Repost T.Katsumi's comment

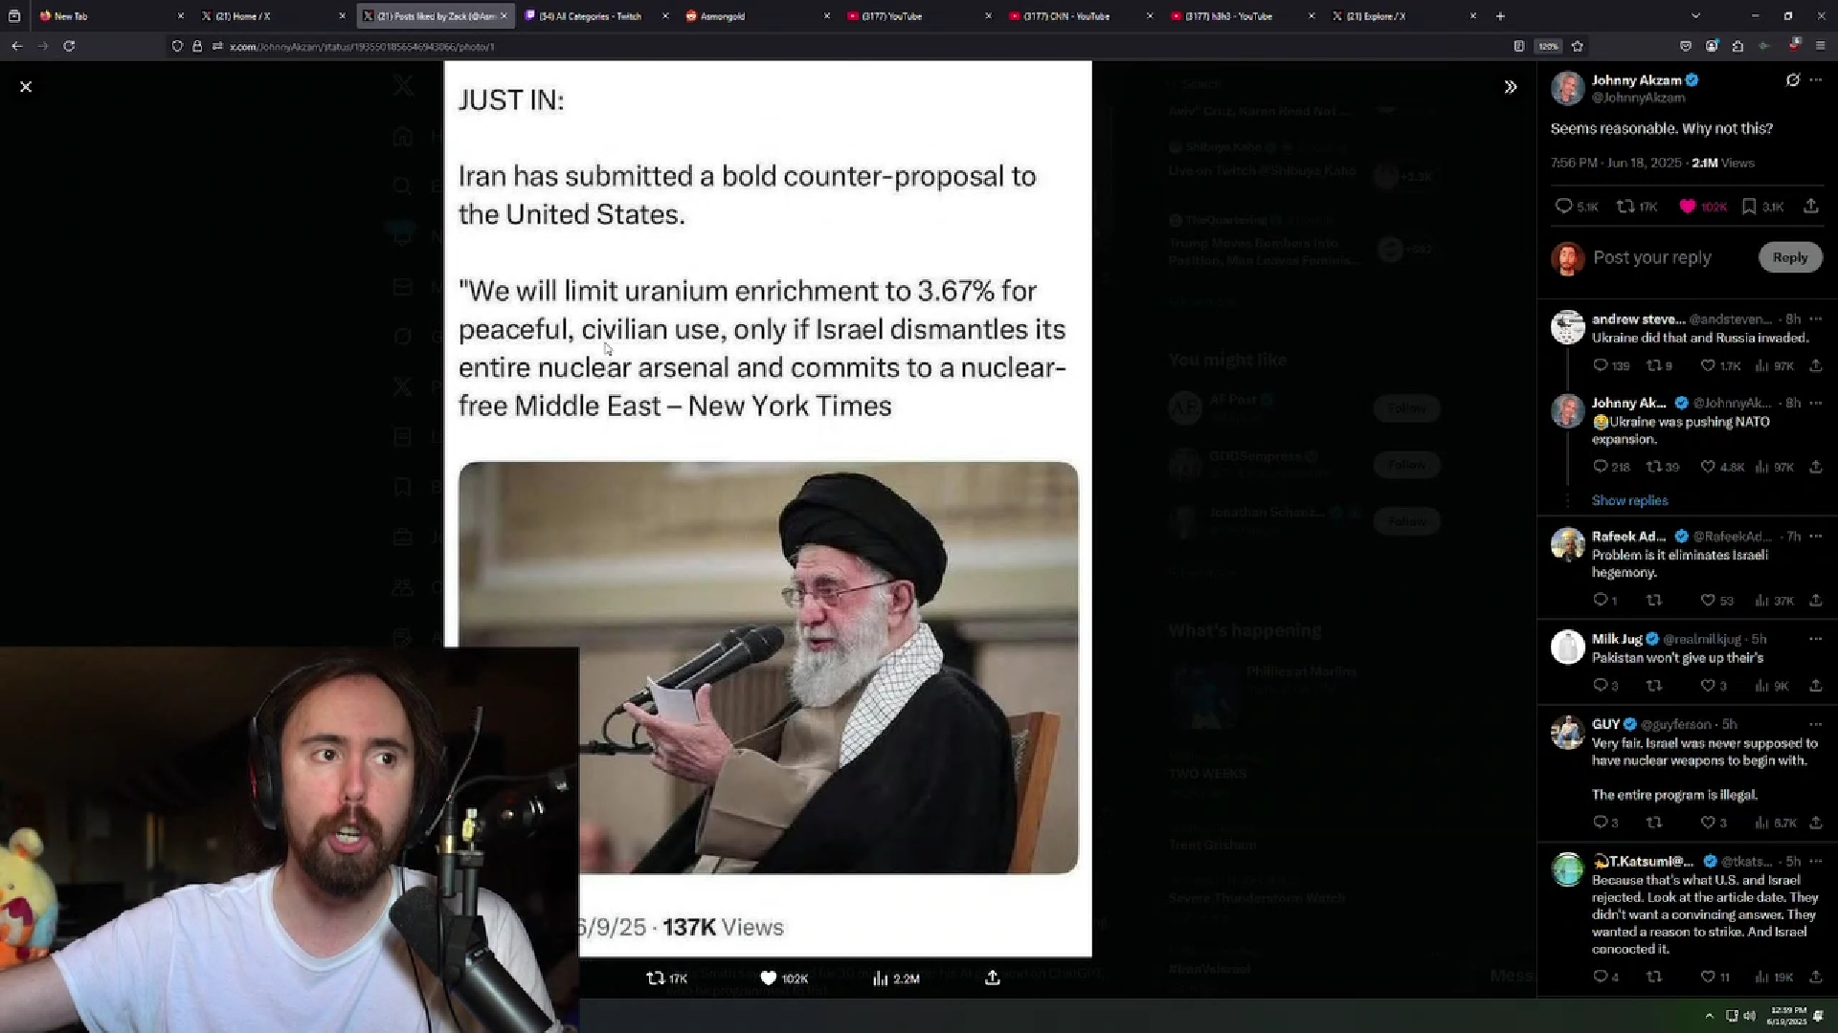pyautogui.click(x=1653, y=977)
